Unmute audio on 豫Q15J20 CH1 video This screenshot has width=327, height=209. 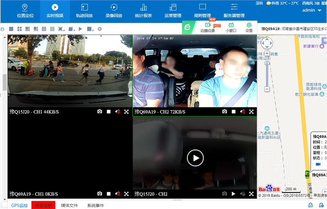pyautogui.click(x=117, y=112)
